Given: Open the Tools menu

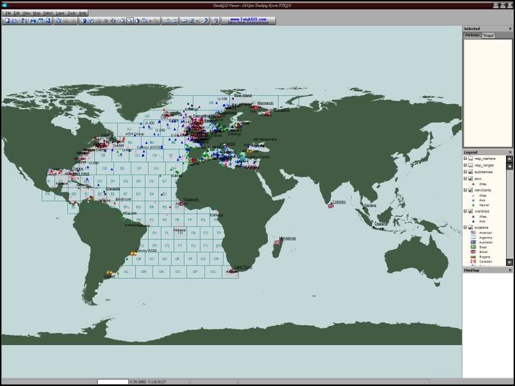Looking at the screenshot, I should (x=71, y=13).
